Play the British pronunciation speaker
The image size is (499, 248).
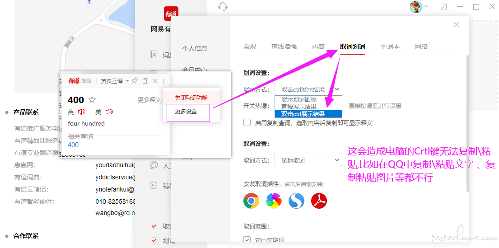82,112
